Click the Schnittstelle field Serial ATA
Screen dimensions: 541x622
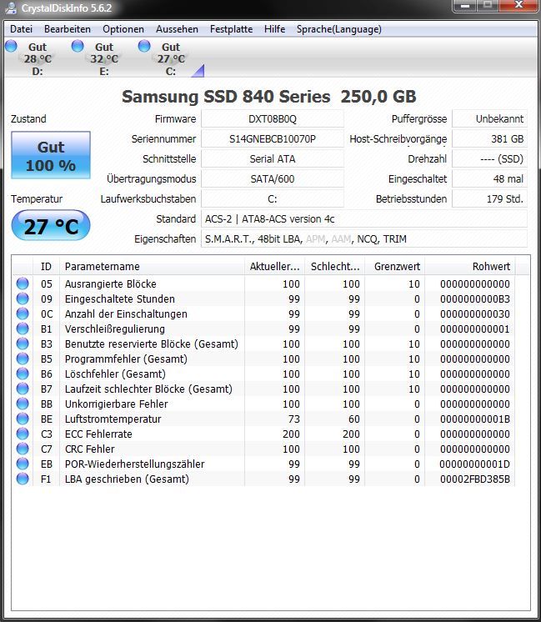273,158
